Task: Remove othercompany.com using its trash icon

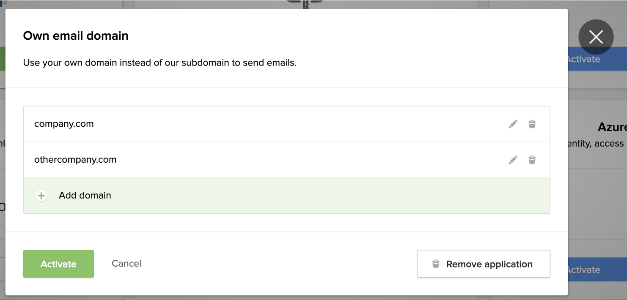Action: click(x=532, y=160)
